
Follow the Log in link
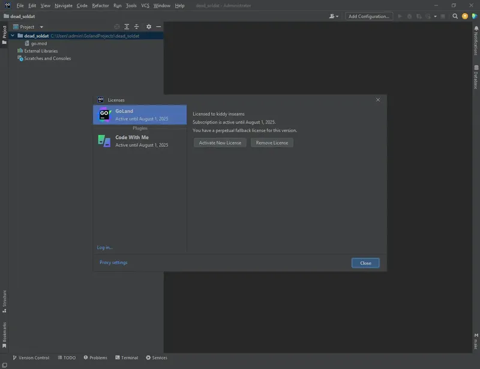tap(104, 247)
